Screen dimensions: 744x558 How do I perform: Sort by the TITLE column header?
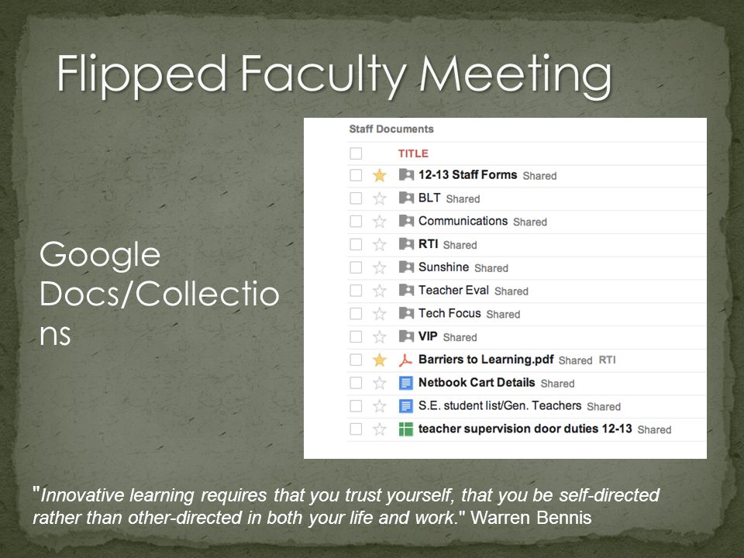coord(413,153)
